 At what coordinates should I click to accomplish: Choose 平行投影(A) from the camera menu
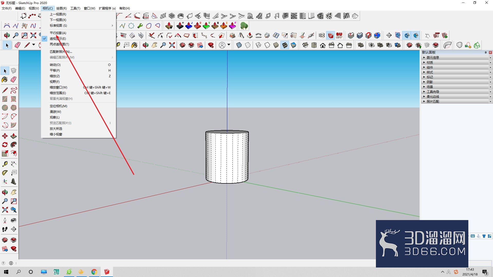(78, 33)
